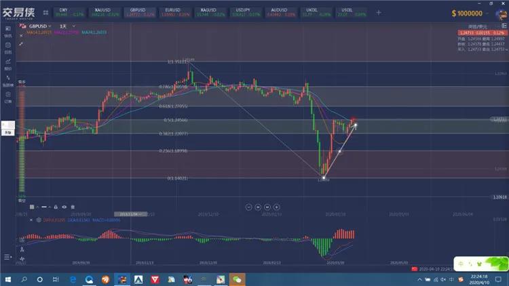Screen dimensions: 509x286
Task: Delete the drawing with trash icon
Action: (x=73, y=207)
